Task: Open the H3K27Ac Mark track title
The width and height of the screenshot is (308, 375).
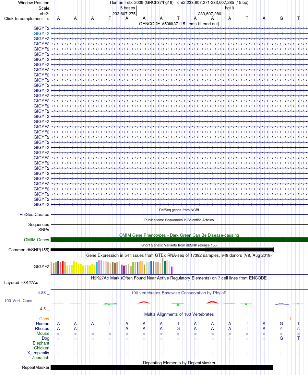Action: click(x=179, y=278)
